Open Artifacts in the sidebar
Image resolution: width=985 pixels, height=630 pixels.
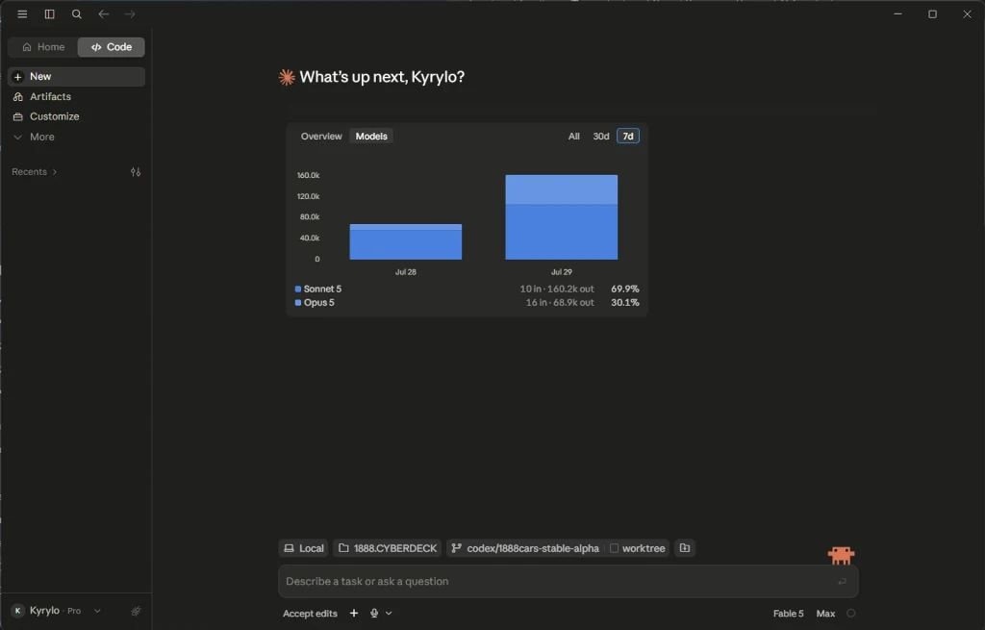[77, 97]
